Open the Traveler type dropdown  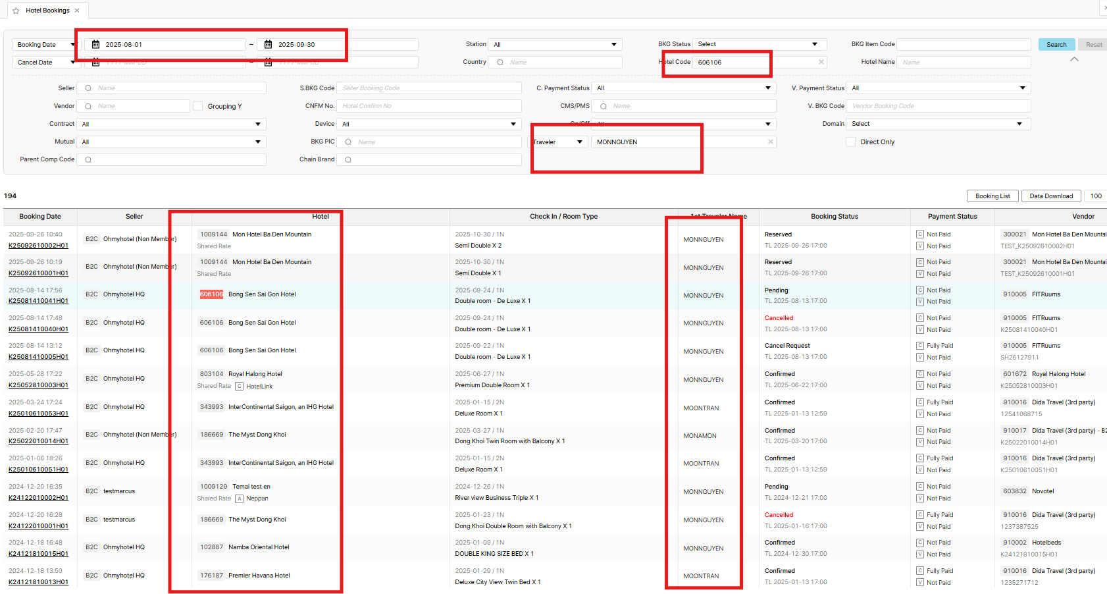[559, 142]
